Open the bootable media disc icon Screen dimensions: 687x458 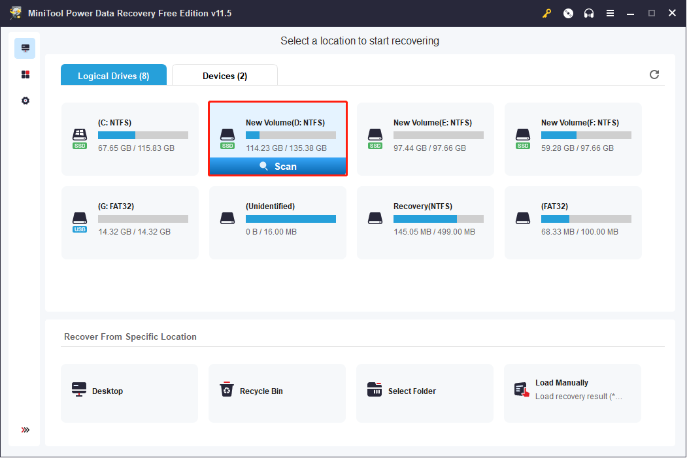coord(568,13)
